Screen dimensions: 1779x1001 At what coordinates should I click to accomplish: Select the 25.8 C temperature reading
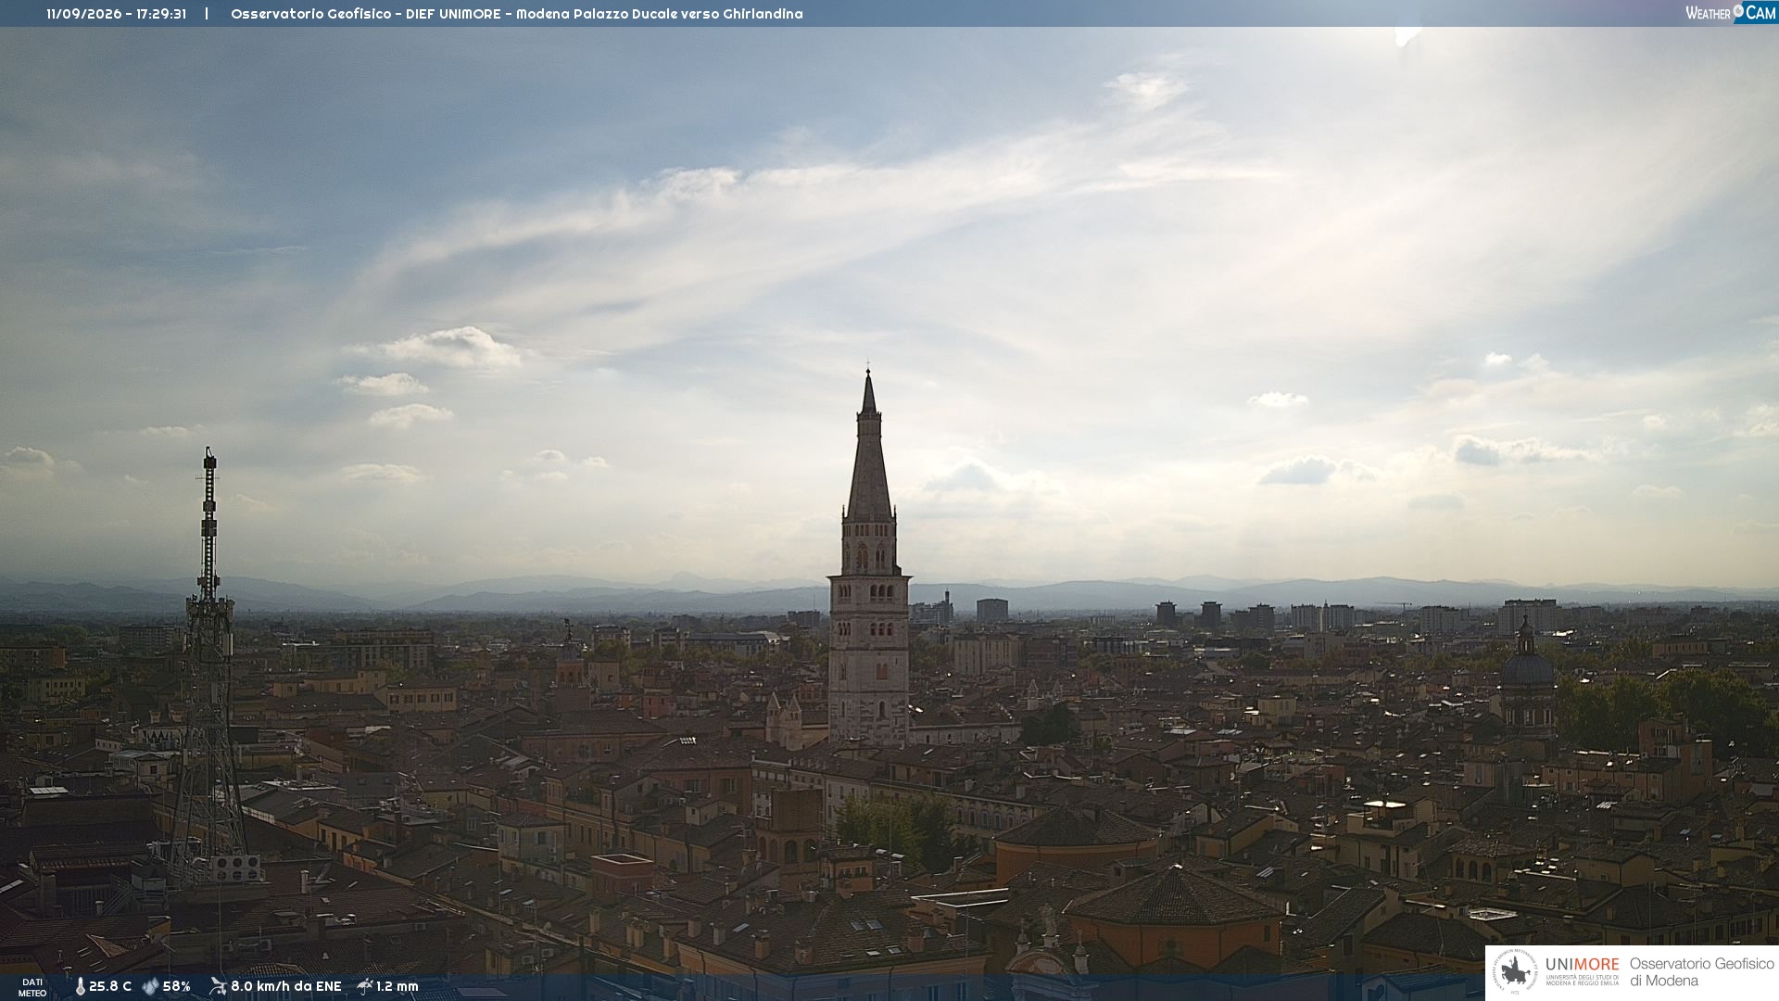point(110,987)
